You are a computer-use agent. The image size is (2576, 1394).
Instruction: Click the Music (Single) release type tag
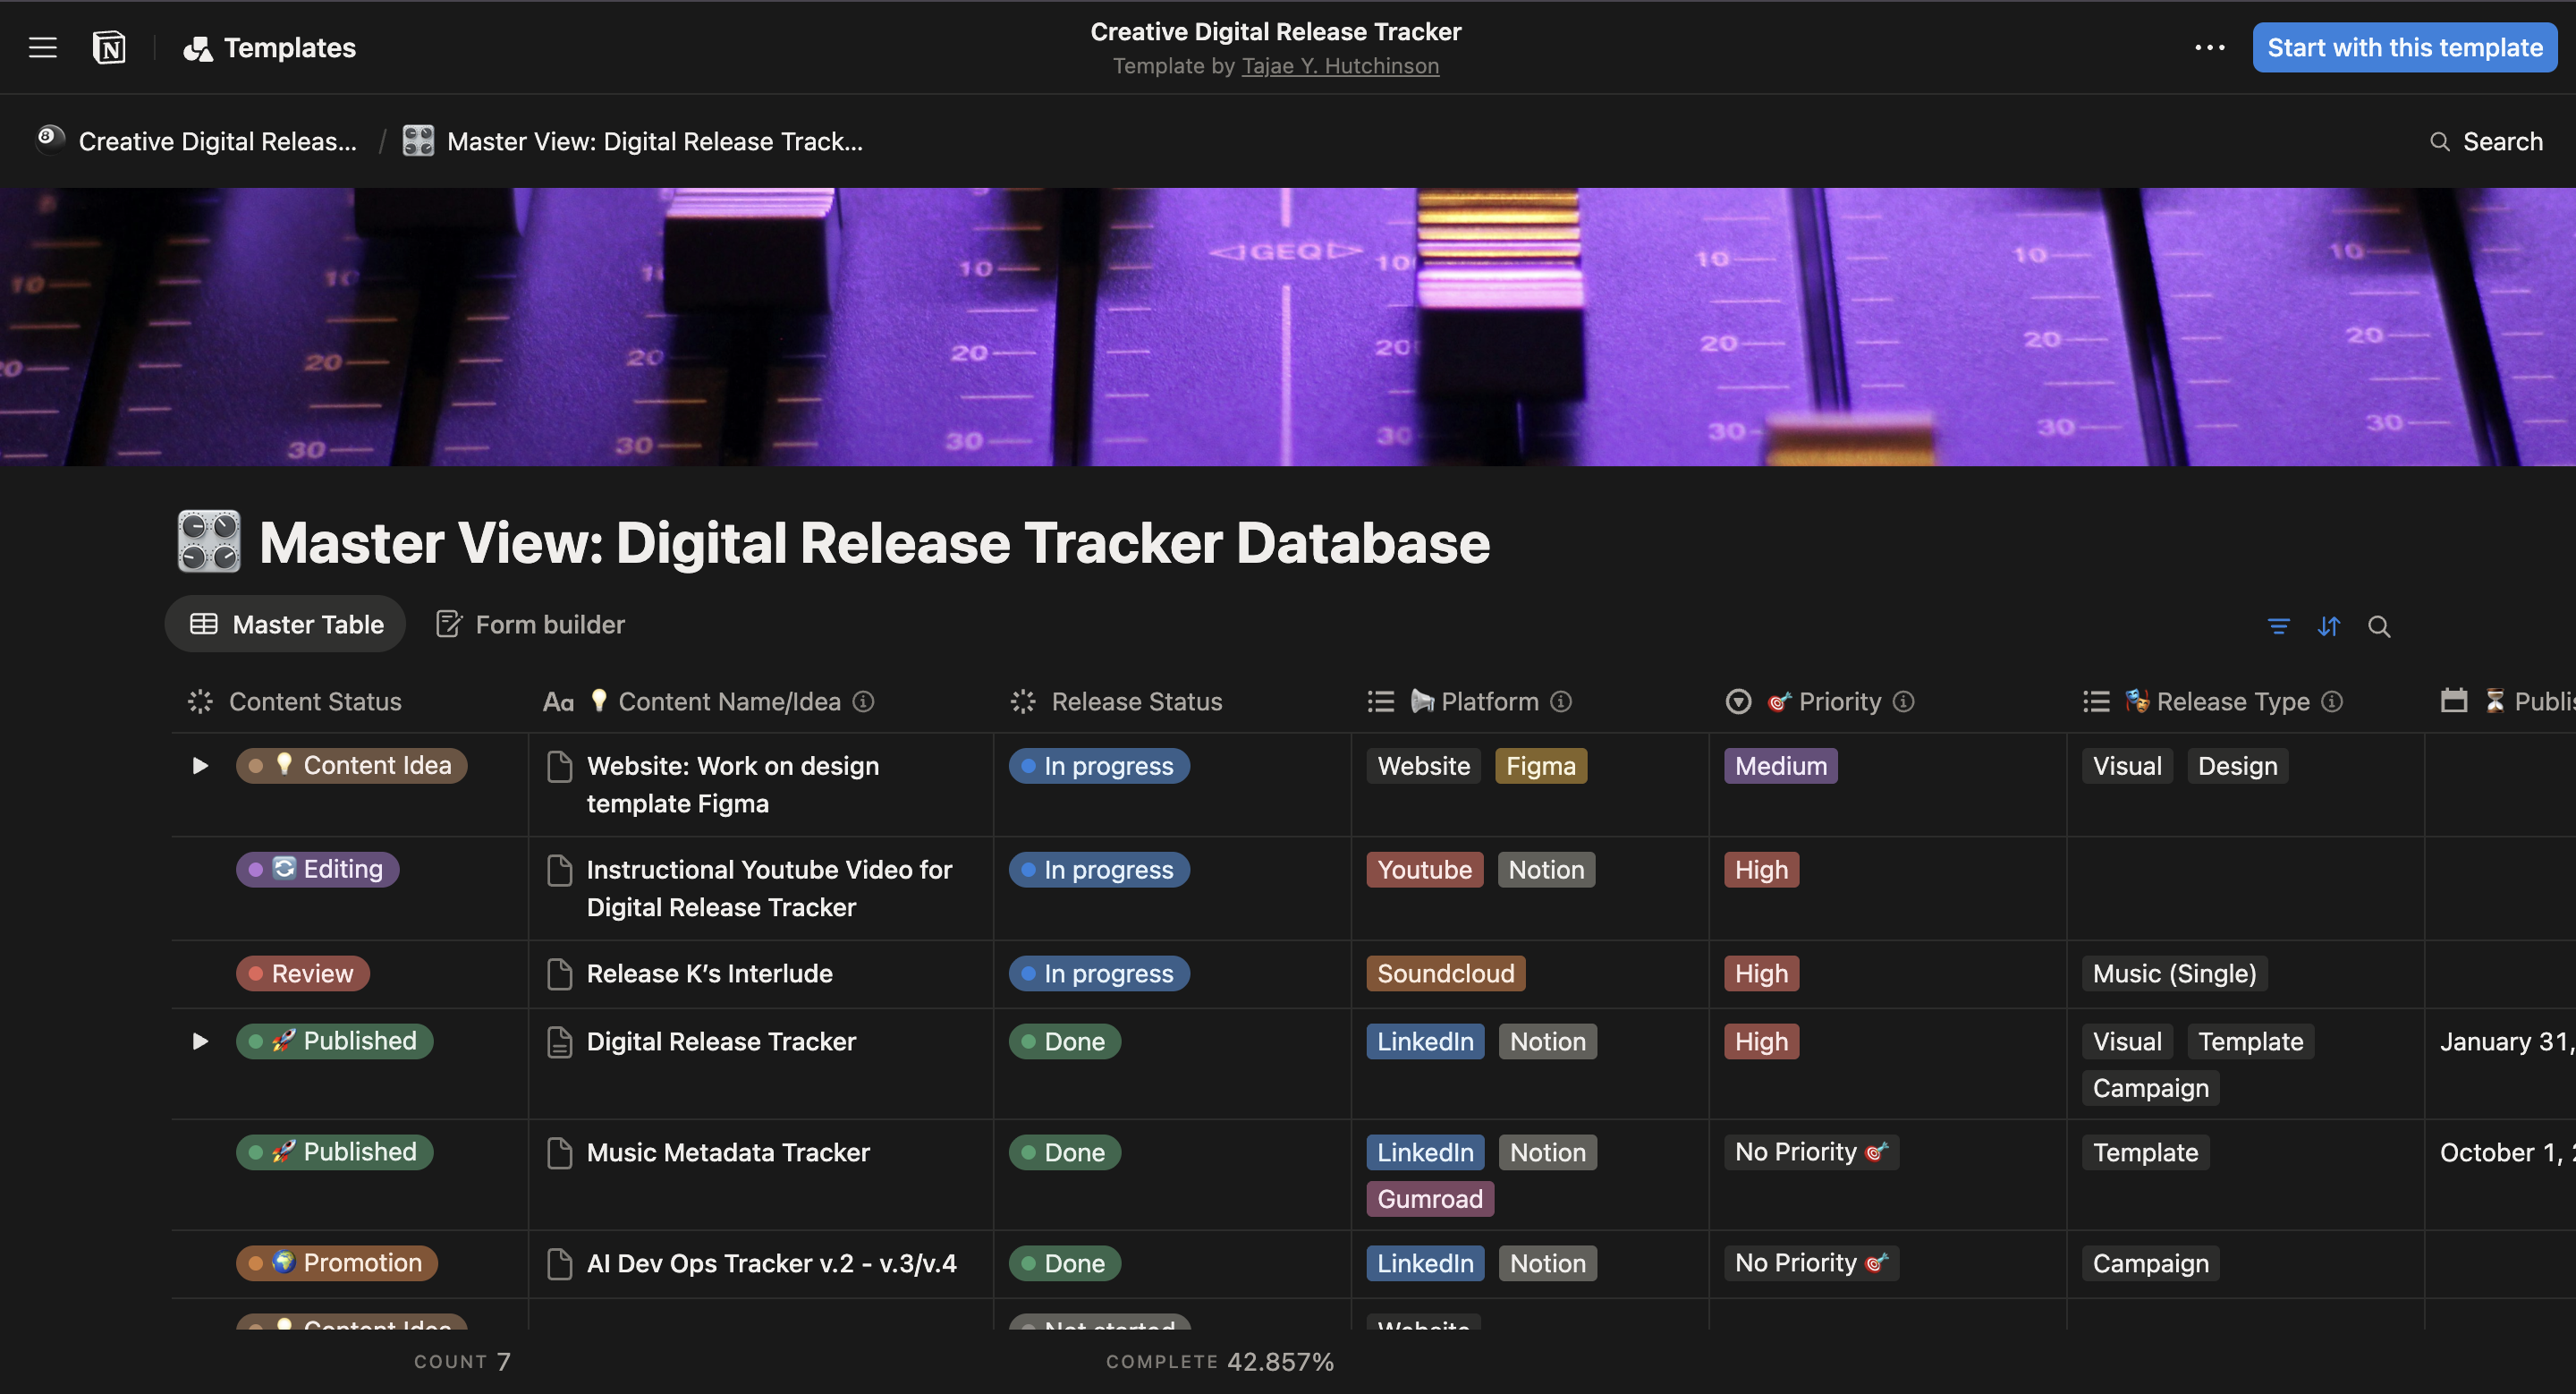2175,974
